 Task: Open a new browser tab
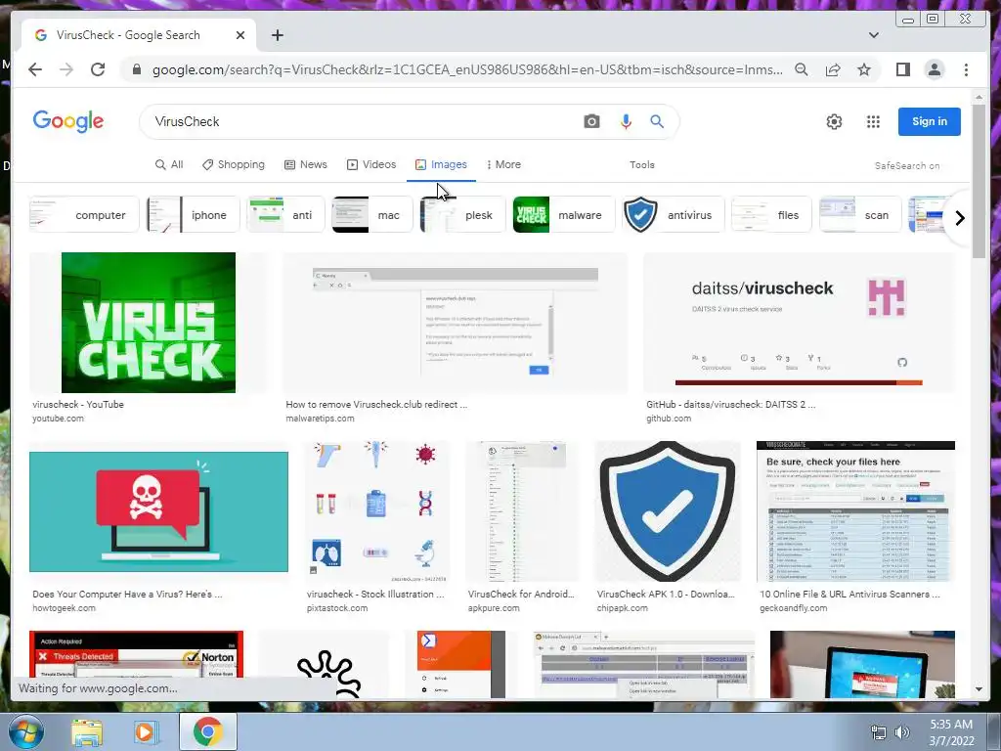(x=277, y=35)
